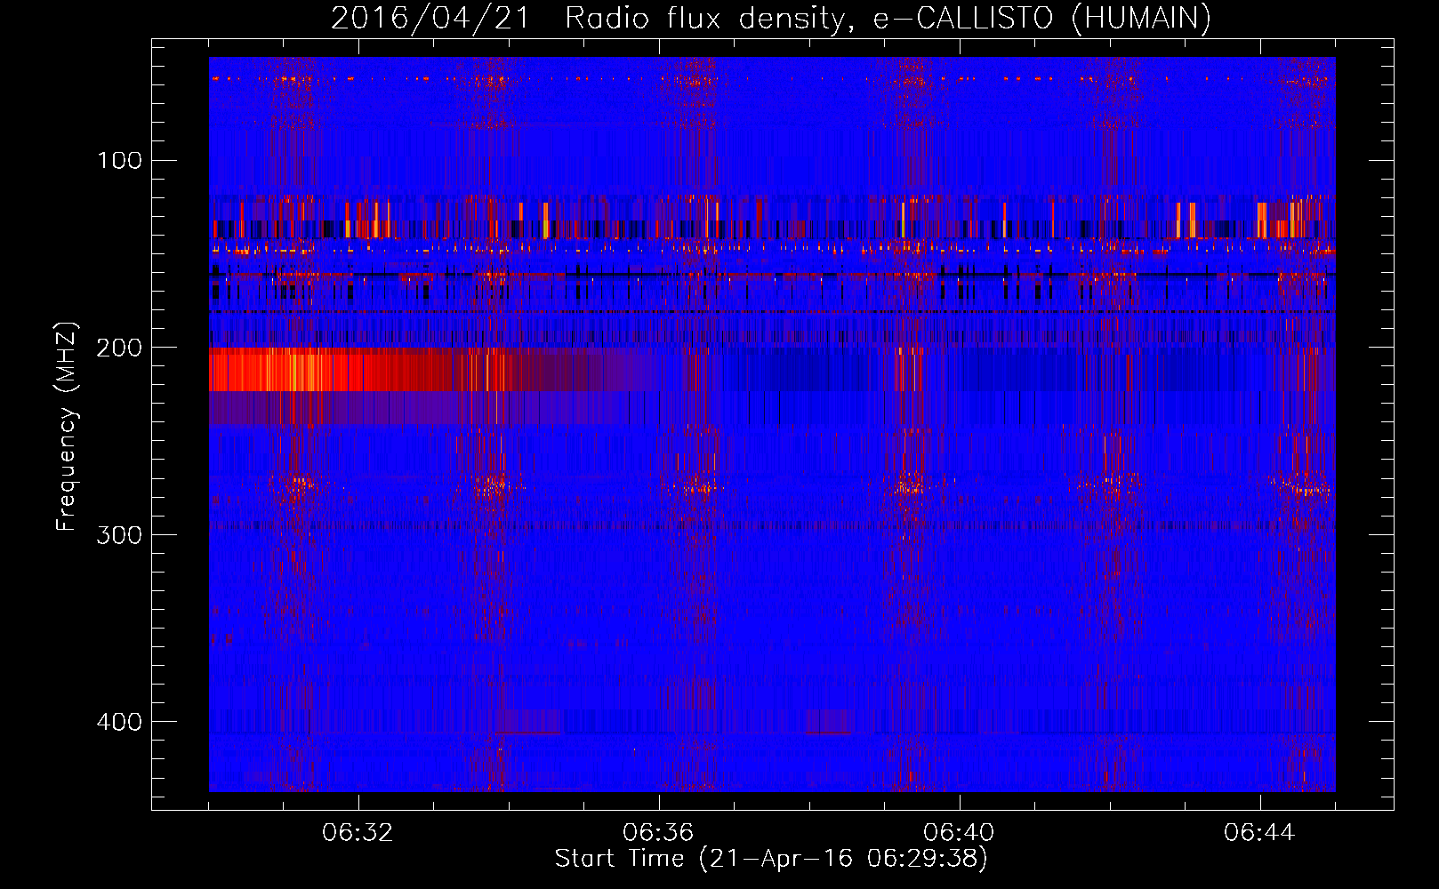
Task: Click the 100 frequency tick label
Action: [x=120, y=160]
